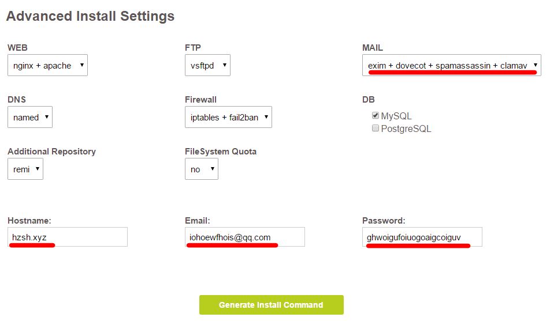Click the MySQL label text
The height and width of the screenshot is (321, 550).
point(396,116)
